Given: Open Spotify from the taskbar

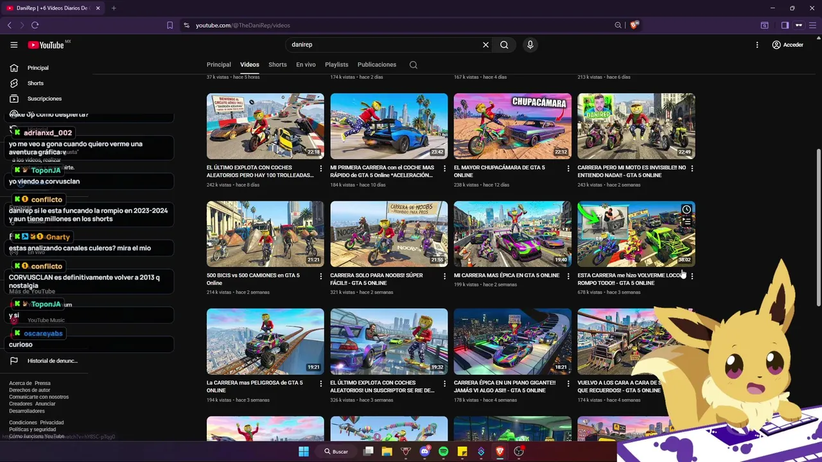Looking at the screenshot, I should click(443, 451).
